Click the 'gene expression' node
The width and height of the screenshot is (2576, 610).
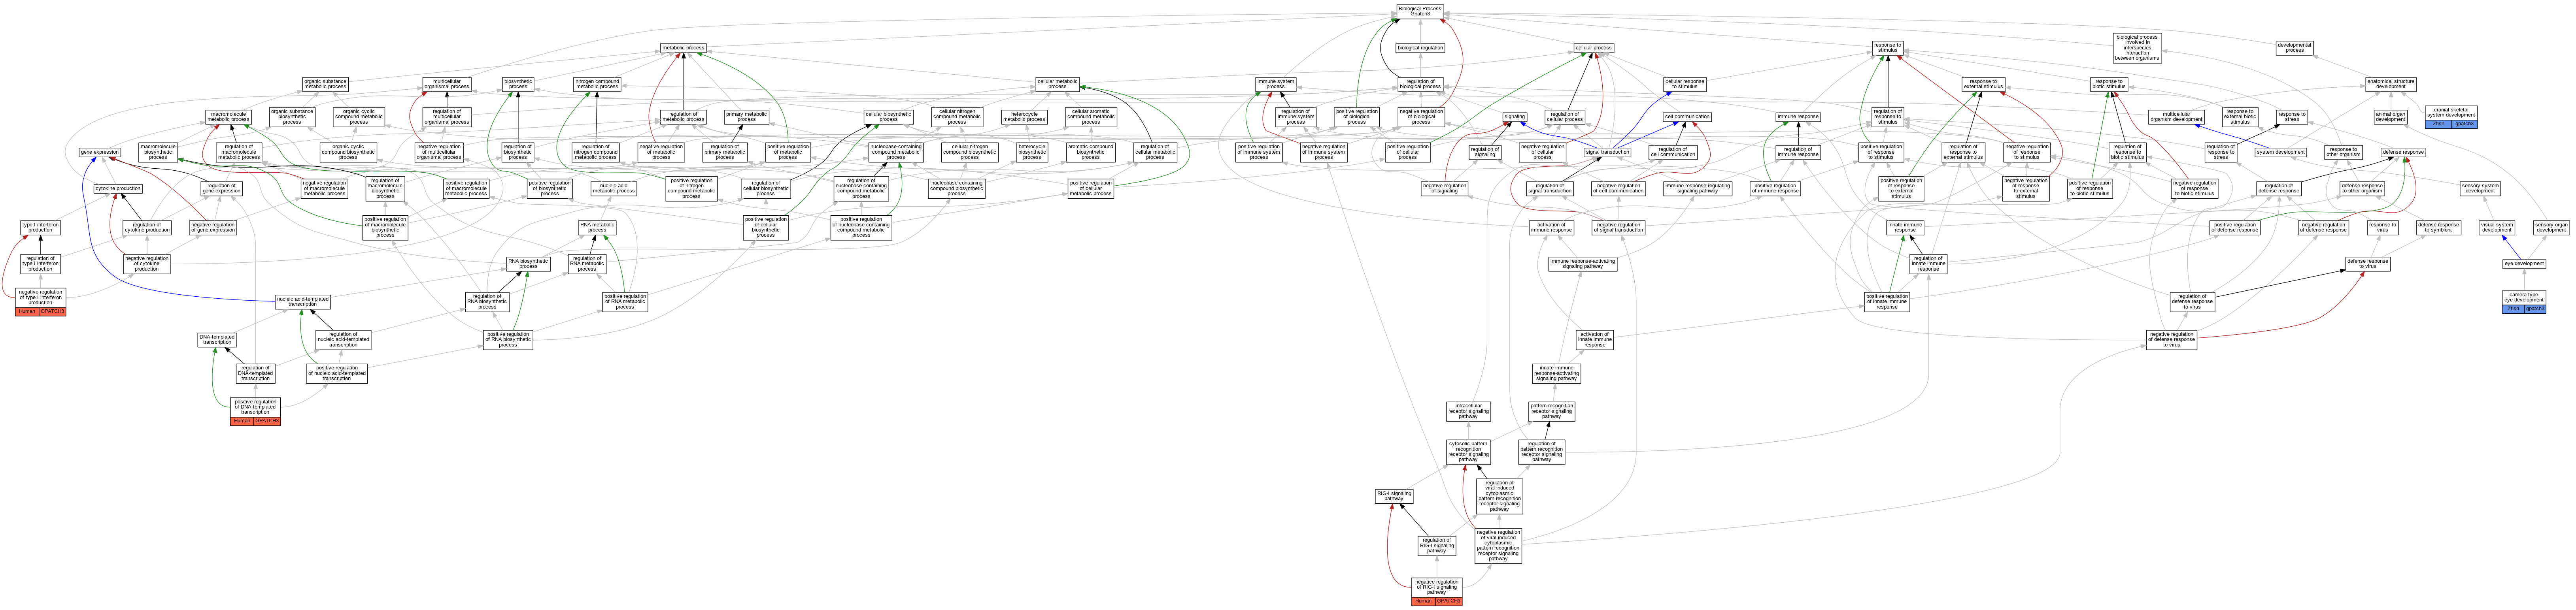100,153
